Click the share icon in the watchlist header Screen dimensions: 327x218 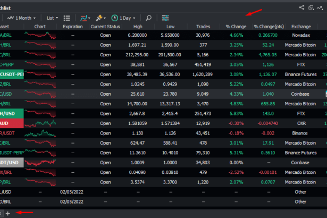(x=301, y=8)
